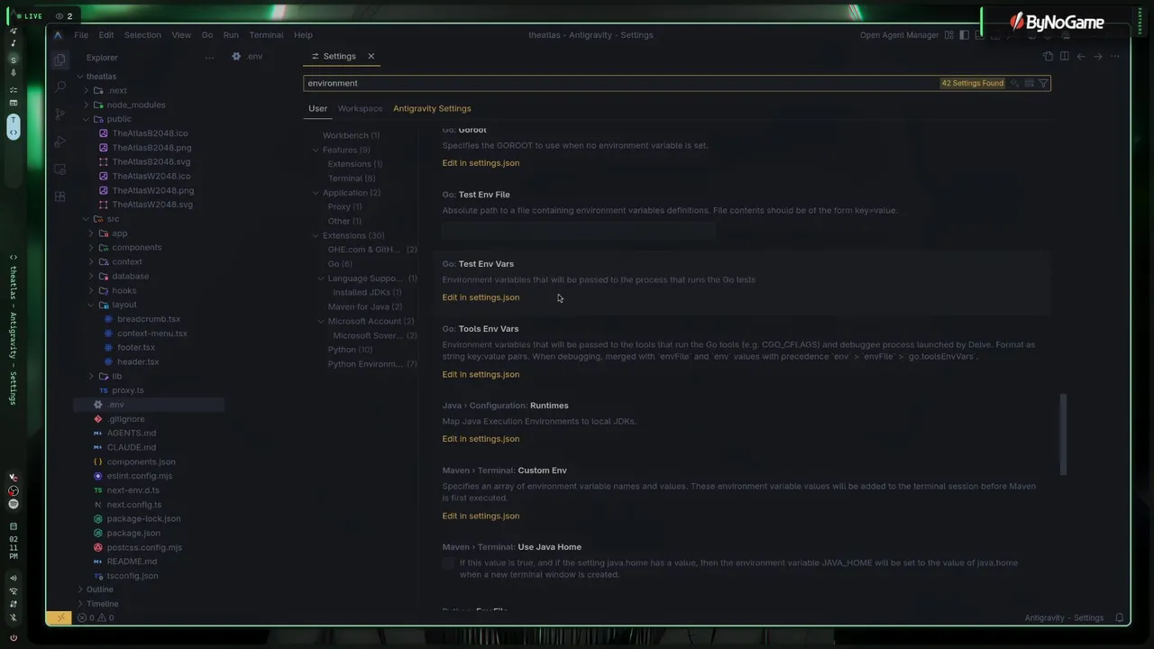Viewport: 1154px width, 649px height.
Task: Open the Run and Debug view icon
Action: click(60, 142)
